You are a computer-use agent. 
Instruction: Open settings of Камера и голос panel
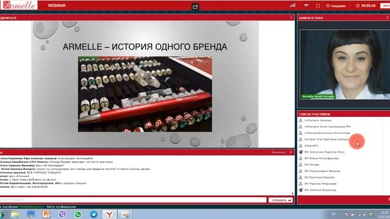point(388,18)
